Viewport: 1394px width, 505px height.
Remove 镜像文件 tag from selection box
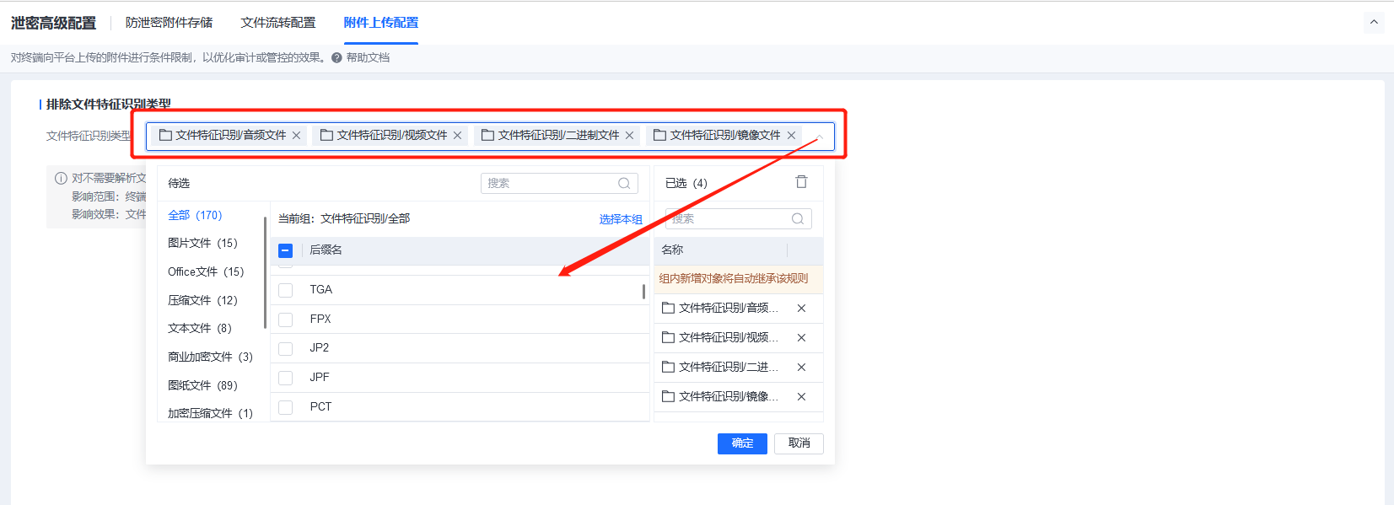(x=791, y=136)
